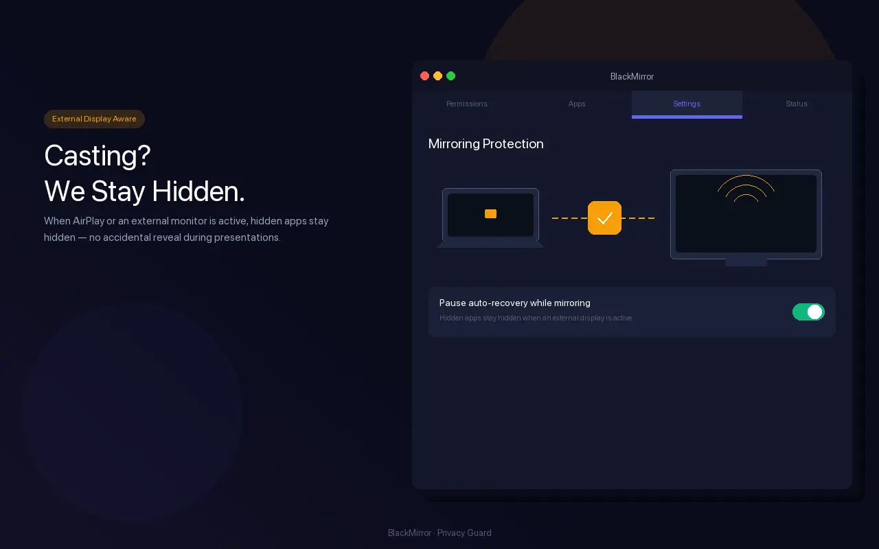Screen dimensions: 879x549
Task: Click the 'Casting?' headline text
Action: pyautogui.click(x=97, y=156)
